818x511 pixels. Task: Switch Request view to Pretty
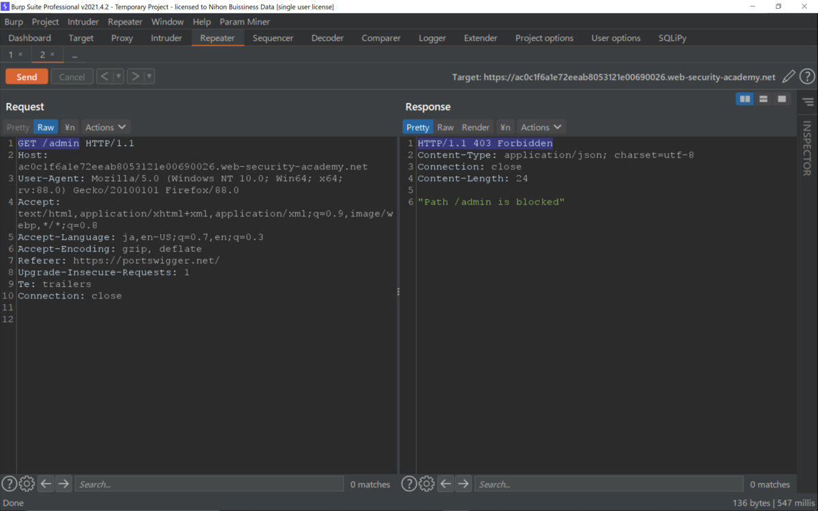click(18, 127)
